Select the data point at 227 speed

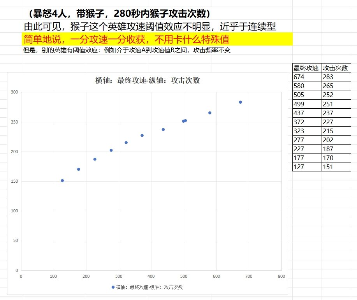pyautogui.click(x=95, y=159)
